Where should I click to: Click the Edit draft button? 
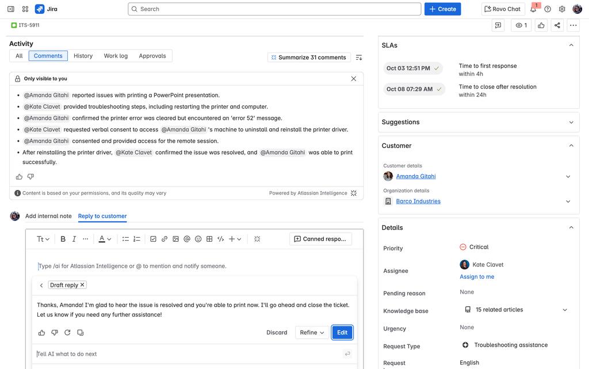342,333
